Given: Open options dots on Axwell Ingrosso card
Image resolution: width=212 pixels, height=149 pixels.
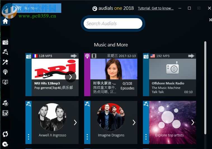Looking at the screenshot, I should (29, 137).
